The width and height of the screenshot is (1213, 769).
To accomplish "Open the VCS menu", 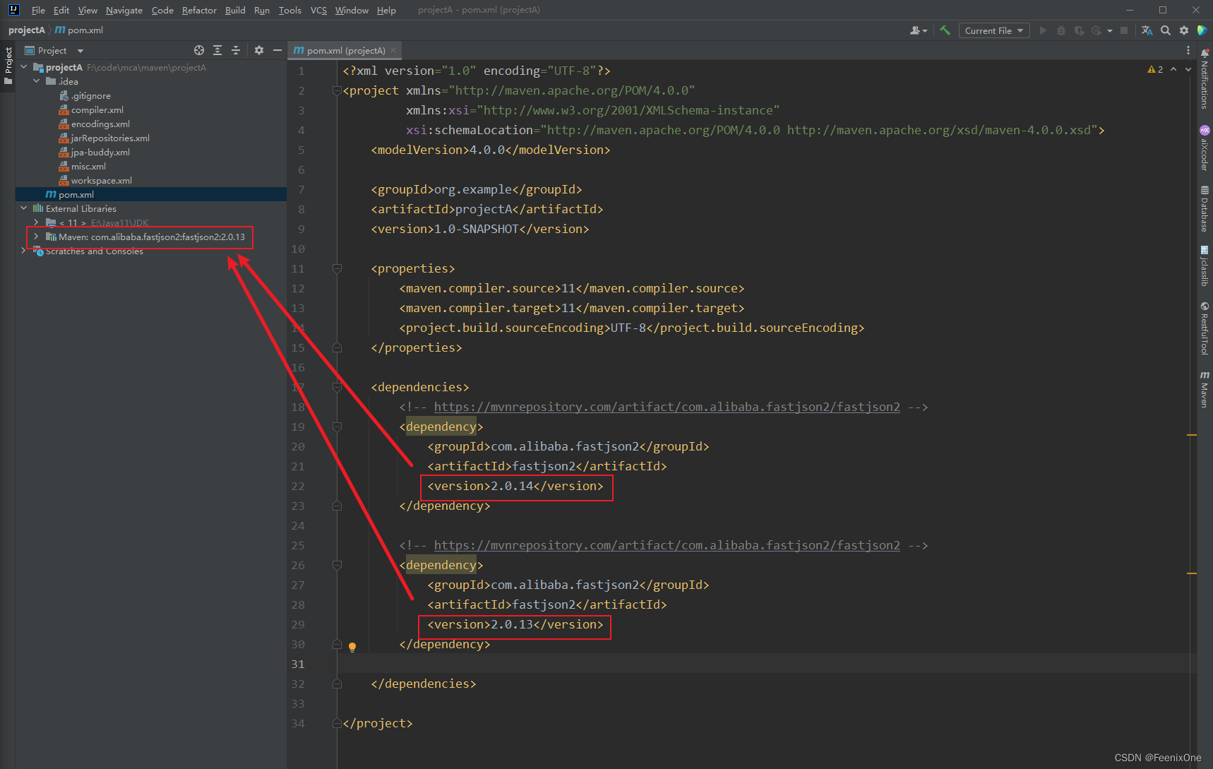I will [x=318, y=10].
